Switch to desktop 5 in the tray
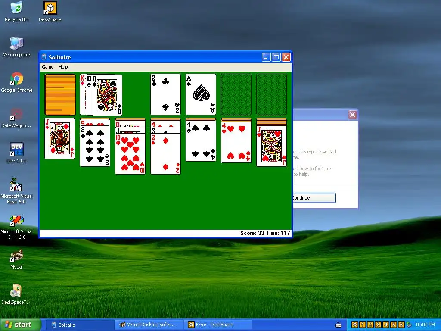 point(394,325)
